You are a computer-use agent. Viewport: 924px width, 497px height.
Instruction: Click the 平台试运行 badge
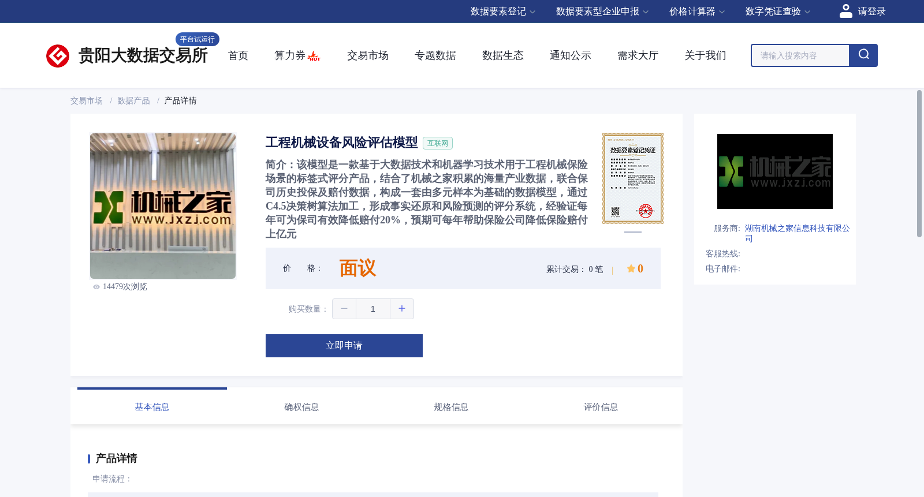pyautogui.click(x=198, y=39)
